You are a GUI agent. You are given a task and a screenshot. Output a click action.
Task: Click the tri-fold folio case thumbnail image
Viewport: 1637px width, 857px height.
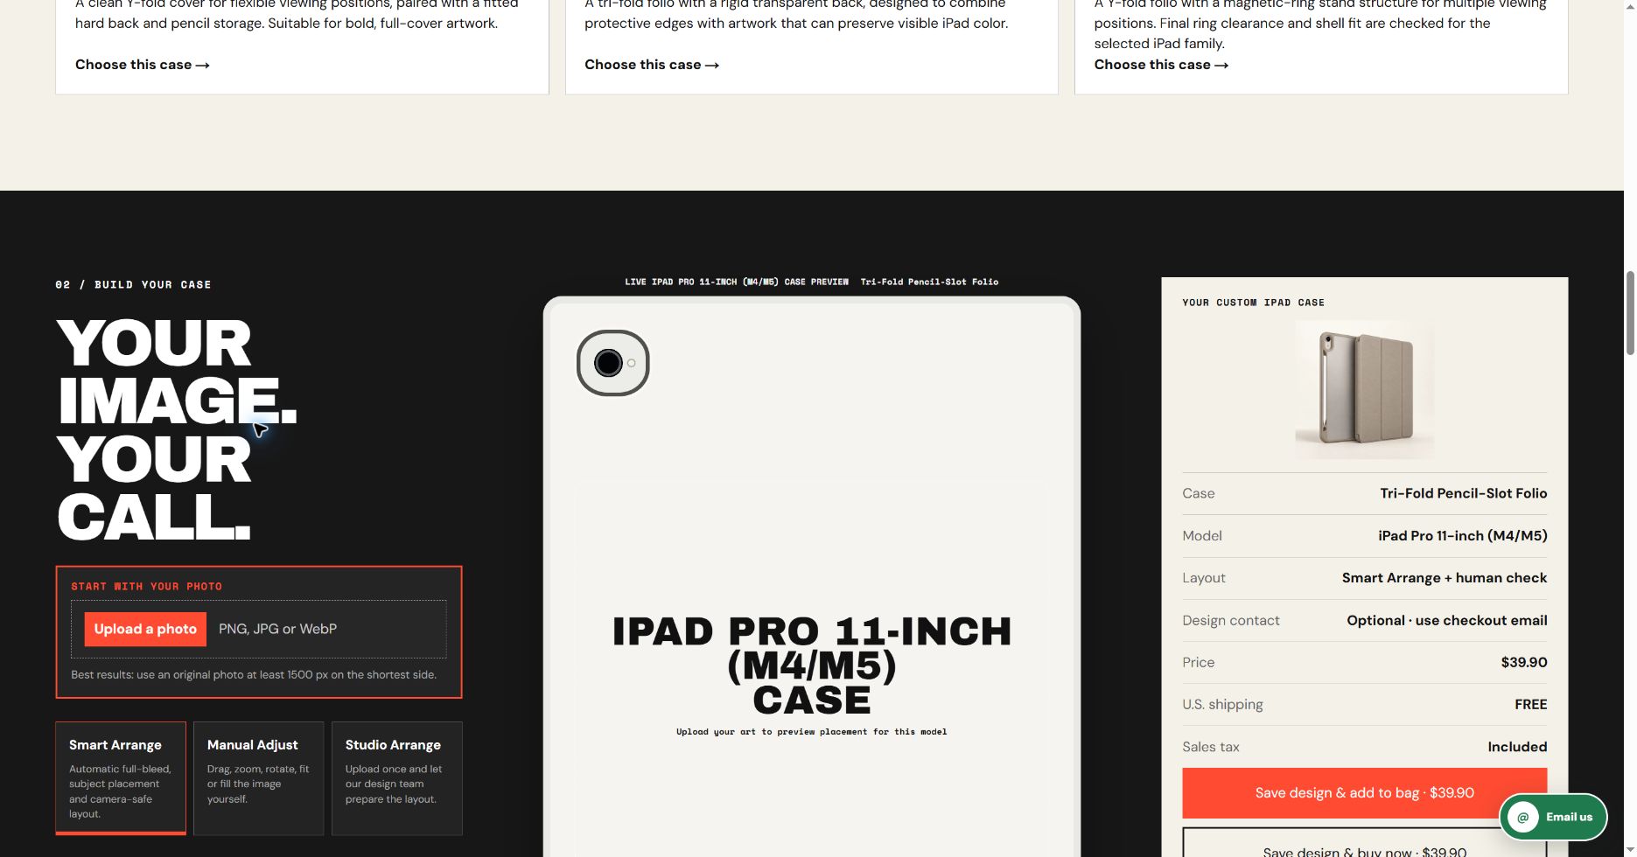coord(1364,390)
